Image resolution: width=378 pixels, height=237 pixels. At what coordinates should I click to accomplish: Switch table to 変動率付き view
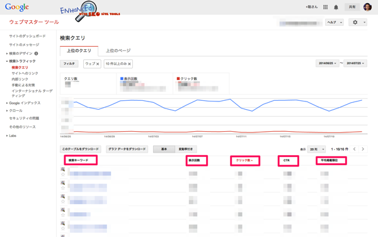click(x=186, y=149)
